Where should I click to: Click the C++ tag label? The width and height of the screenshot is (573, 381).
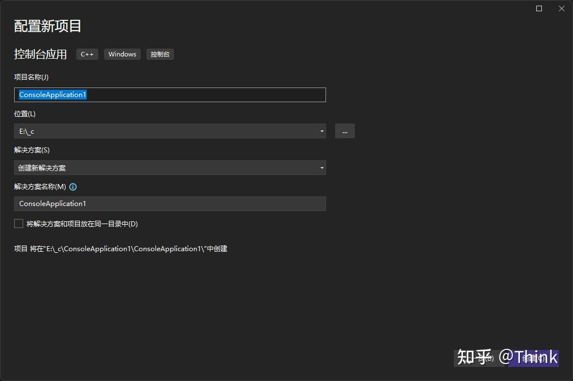coord(87,54)
